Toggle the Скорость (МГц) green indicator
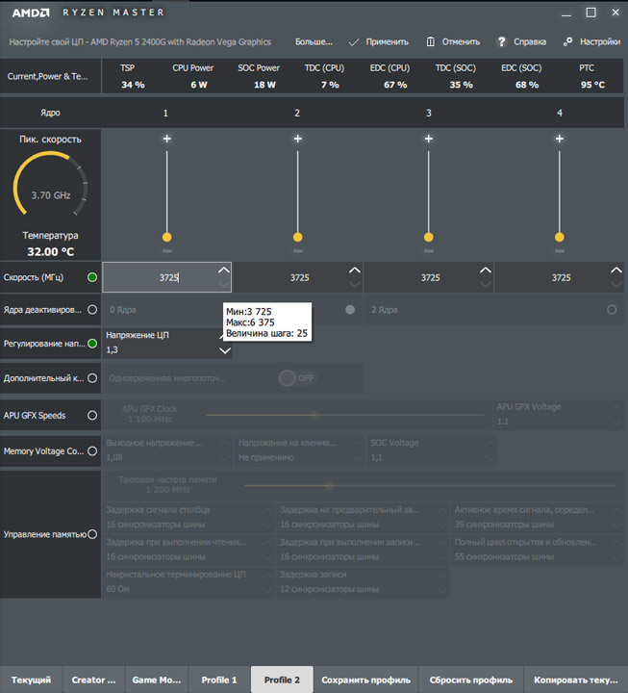The height and width of the screenshot is (693, 628). coord(92,277)
